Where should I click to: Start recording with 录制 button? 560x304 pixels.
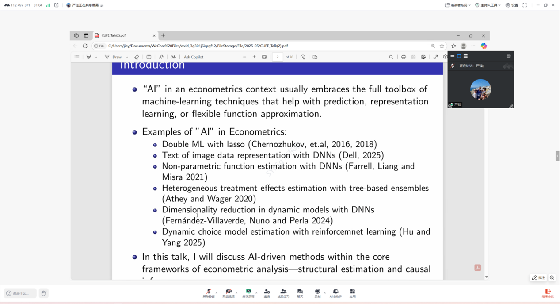pos(317,293)
